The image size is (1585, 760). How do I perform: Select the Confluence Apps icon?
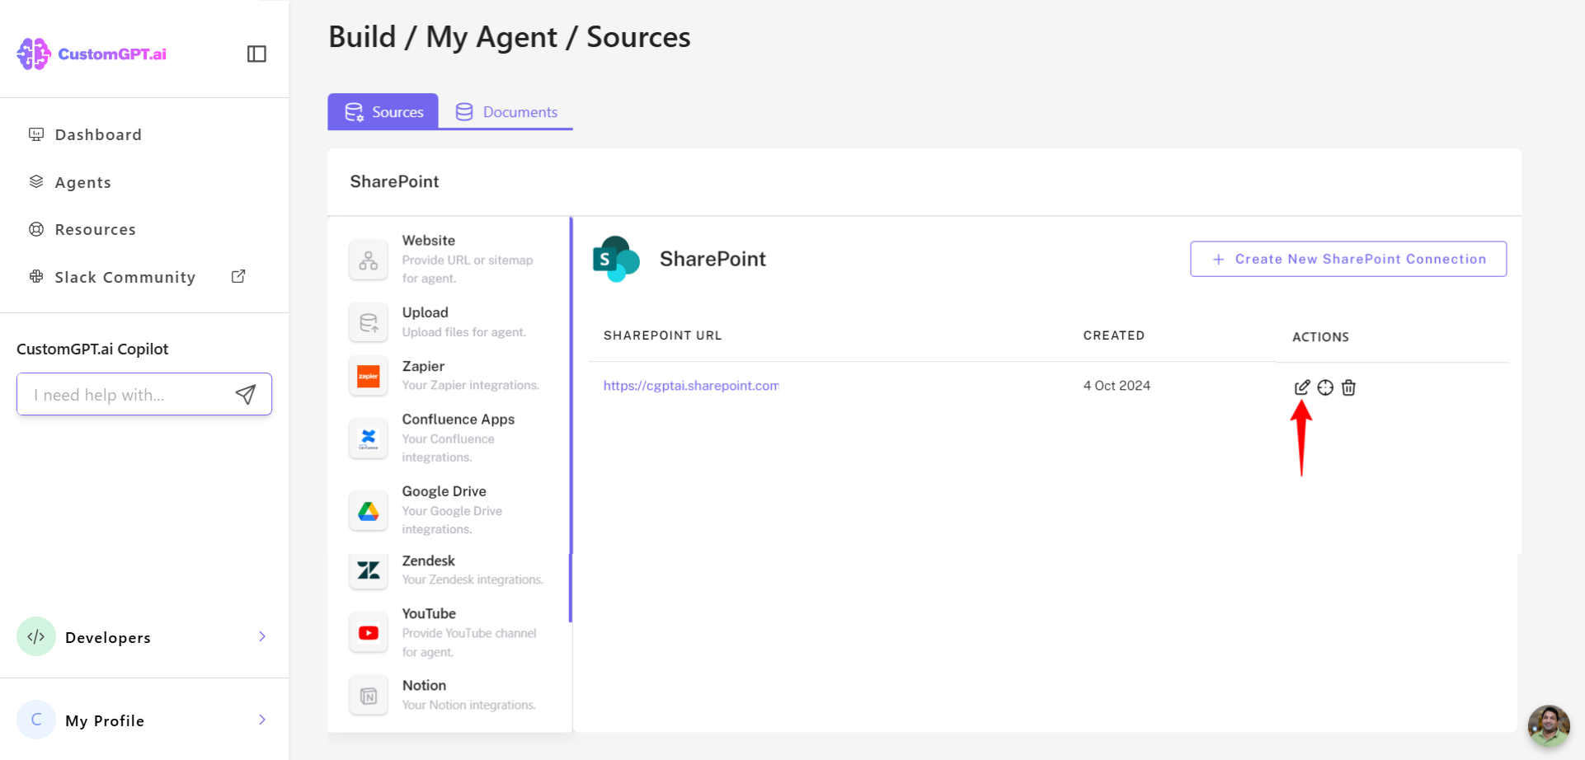coord(369,438)
